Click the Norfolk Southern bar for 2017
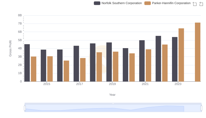 76,64
